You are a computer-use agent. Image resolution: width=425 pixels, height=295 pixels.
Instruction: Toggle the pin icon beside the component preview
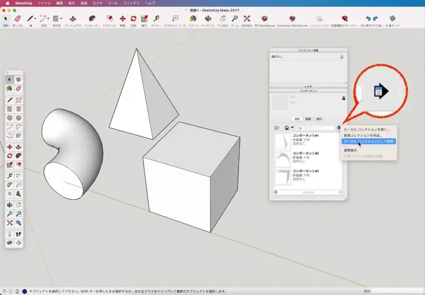pyautogui.click(x=343, y=98)
